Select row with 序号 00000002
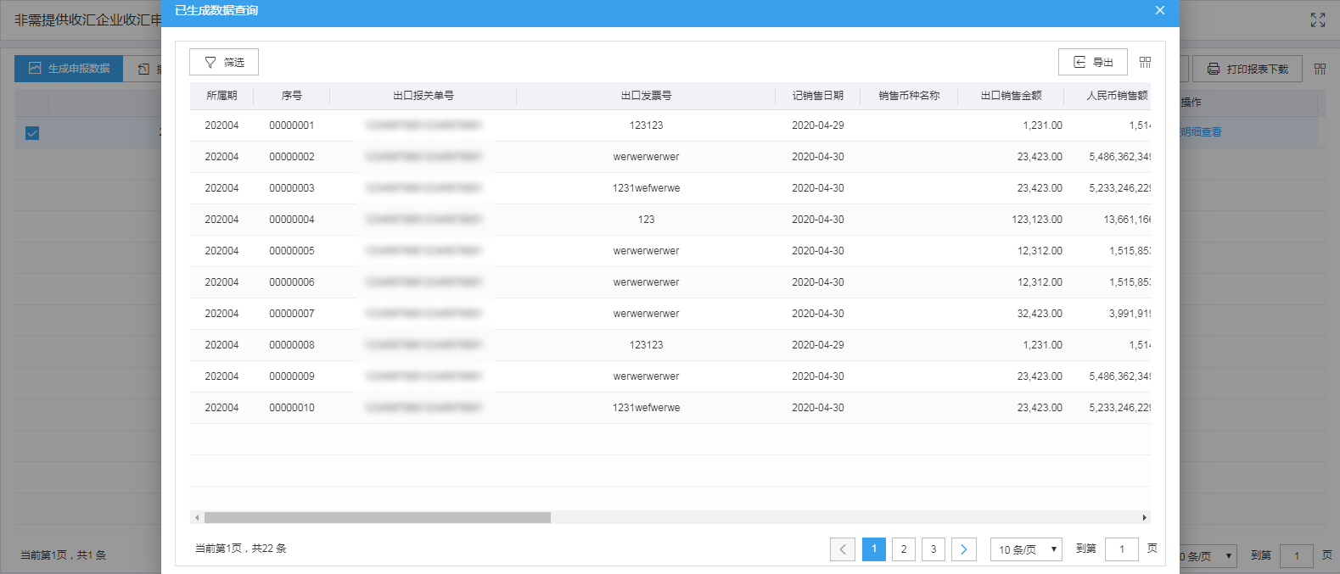Screen dimensions: 1340x574 pyautogui.click(x=670, y=157)
